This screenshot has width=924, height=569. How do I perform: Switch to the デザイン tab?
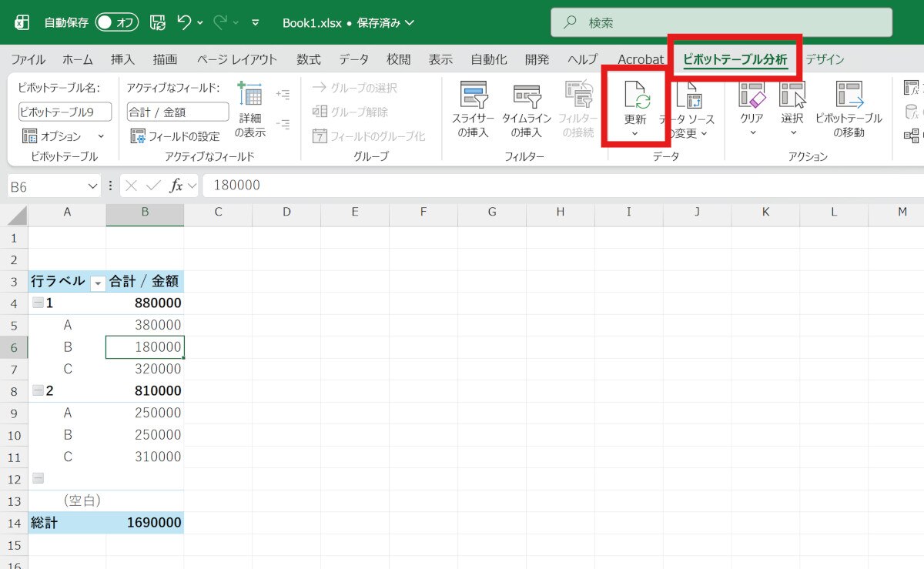click(825, 59)
